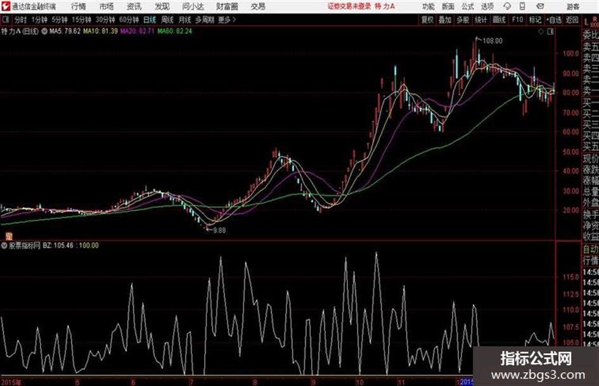Expand the 股票指标网 indicator circle icon
Viewport: 599px width, 386px height.
(x=4, y=246)
